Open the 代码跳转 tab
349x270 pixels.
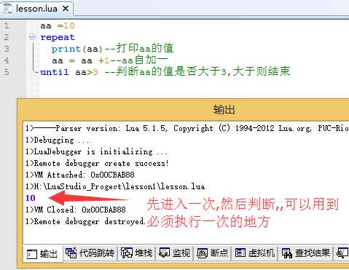(x=90, y=253)
